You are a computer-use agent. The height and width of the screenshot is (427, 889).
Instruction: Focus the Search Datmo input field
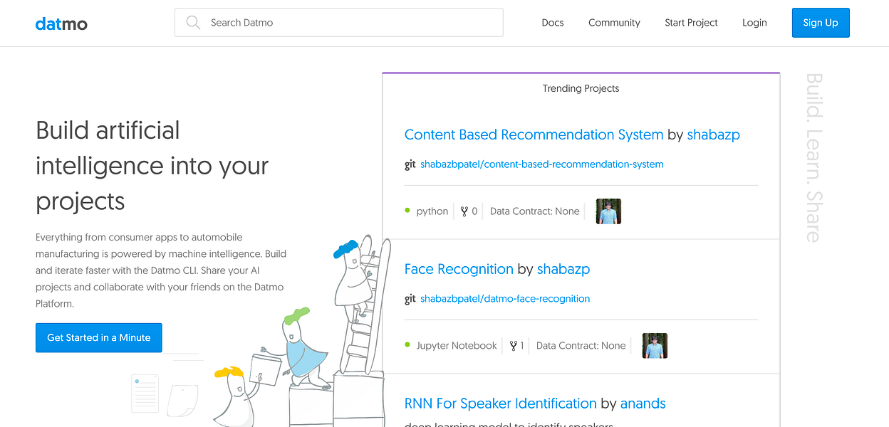tap(339, 23)
